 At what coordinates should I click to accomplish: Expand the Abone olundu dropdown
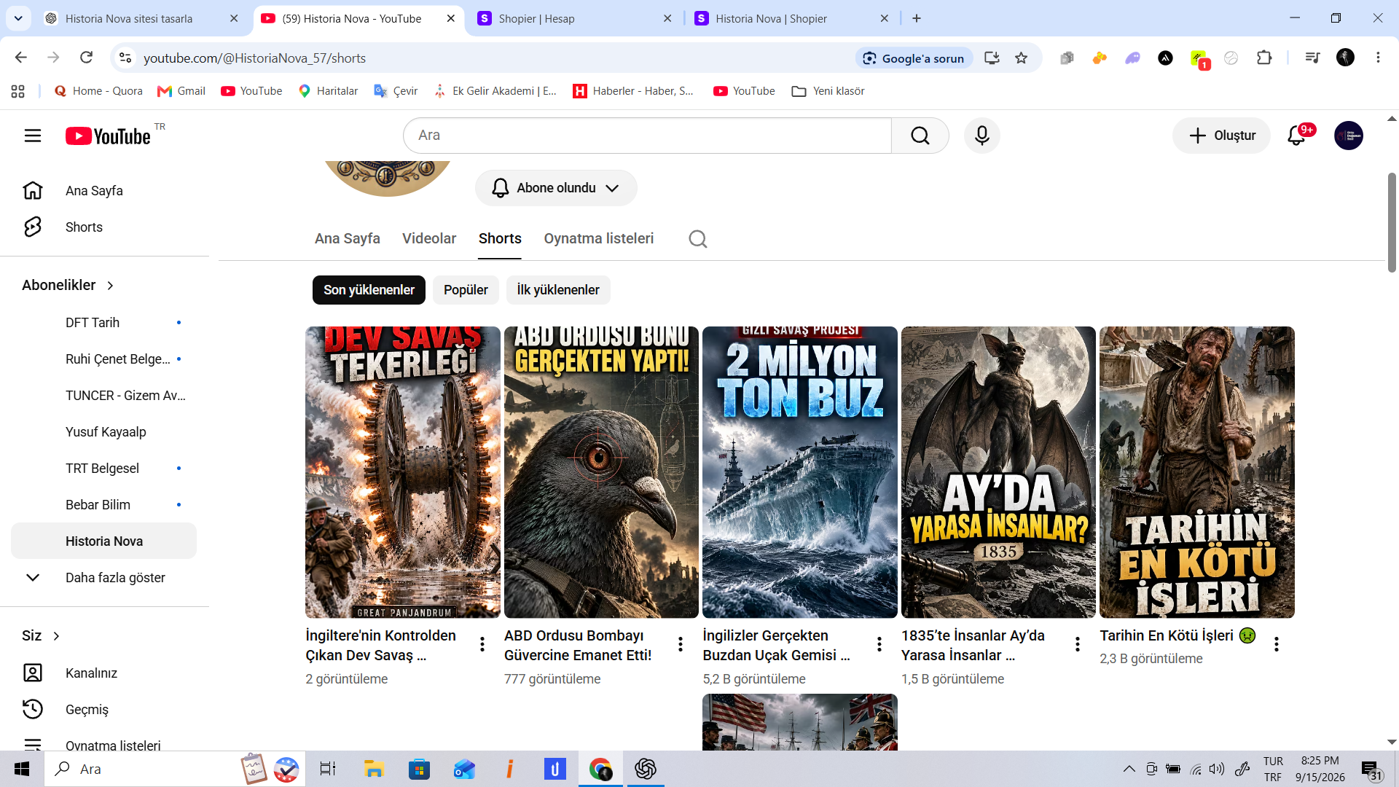click(556, 188)
